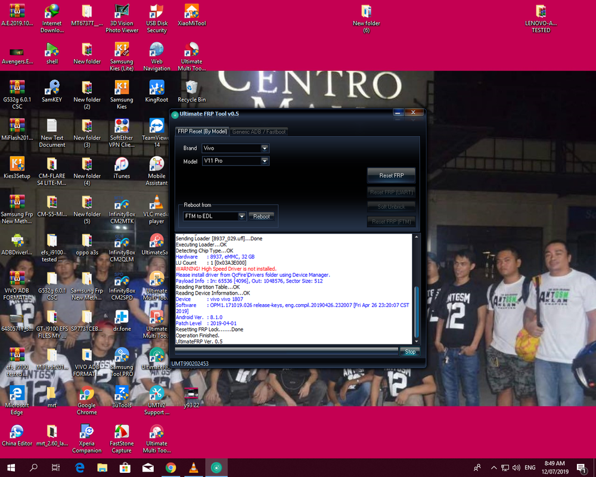
Task: Open the Web Navigation shortcut
Action: click(x=157, y=57)
